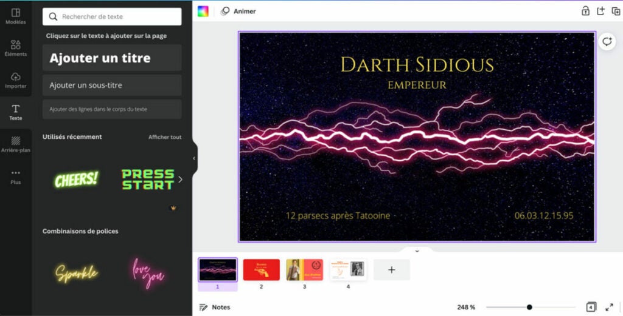Open the Éléments sidebar panel
The image size is (623, 316).
16,48
